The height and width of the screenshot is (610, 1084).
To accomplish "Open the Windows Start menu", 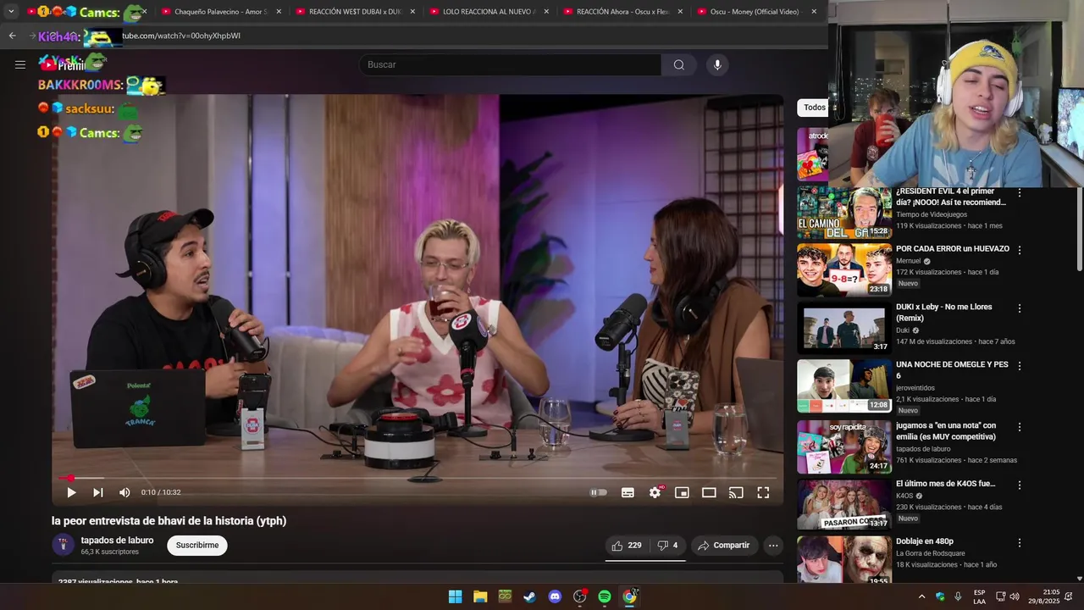I will click(x=455, y=596).
